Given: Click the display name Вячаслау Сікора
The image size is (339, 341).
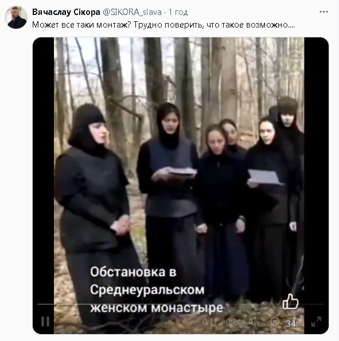Looking at the screenshot, I should point(66,12).
